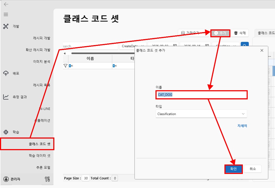Click the 개발 network icon
Screen dimensions: 275x188
click(6, 26)
